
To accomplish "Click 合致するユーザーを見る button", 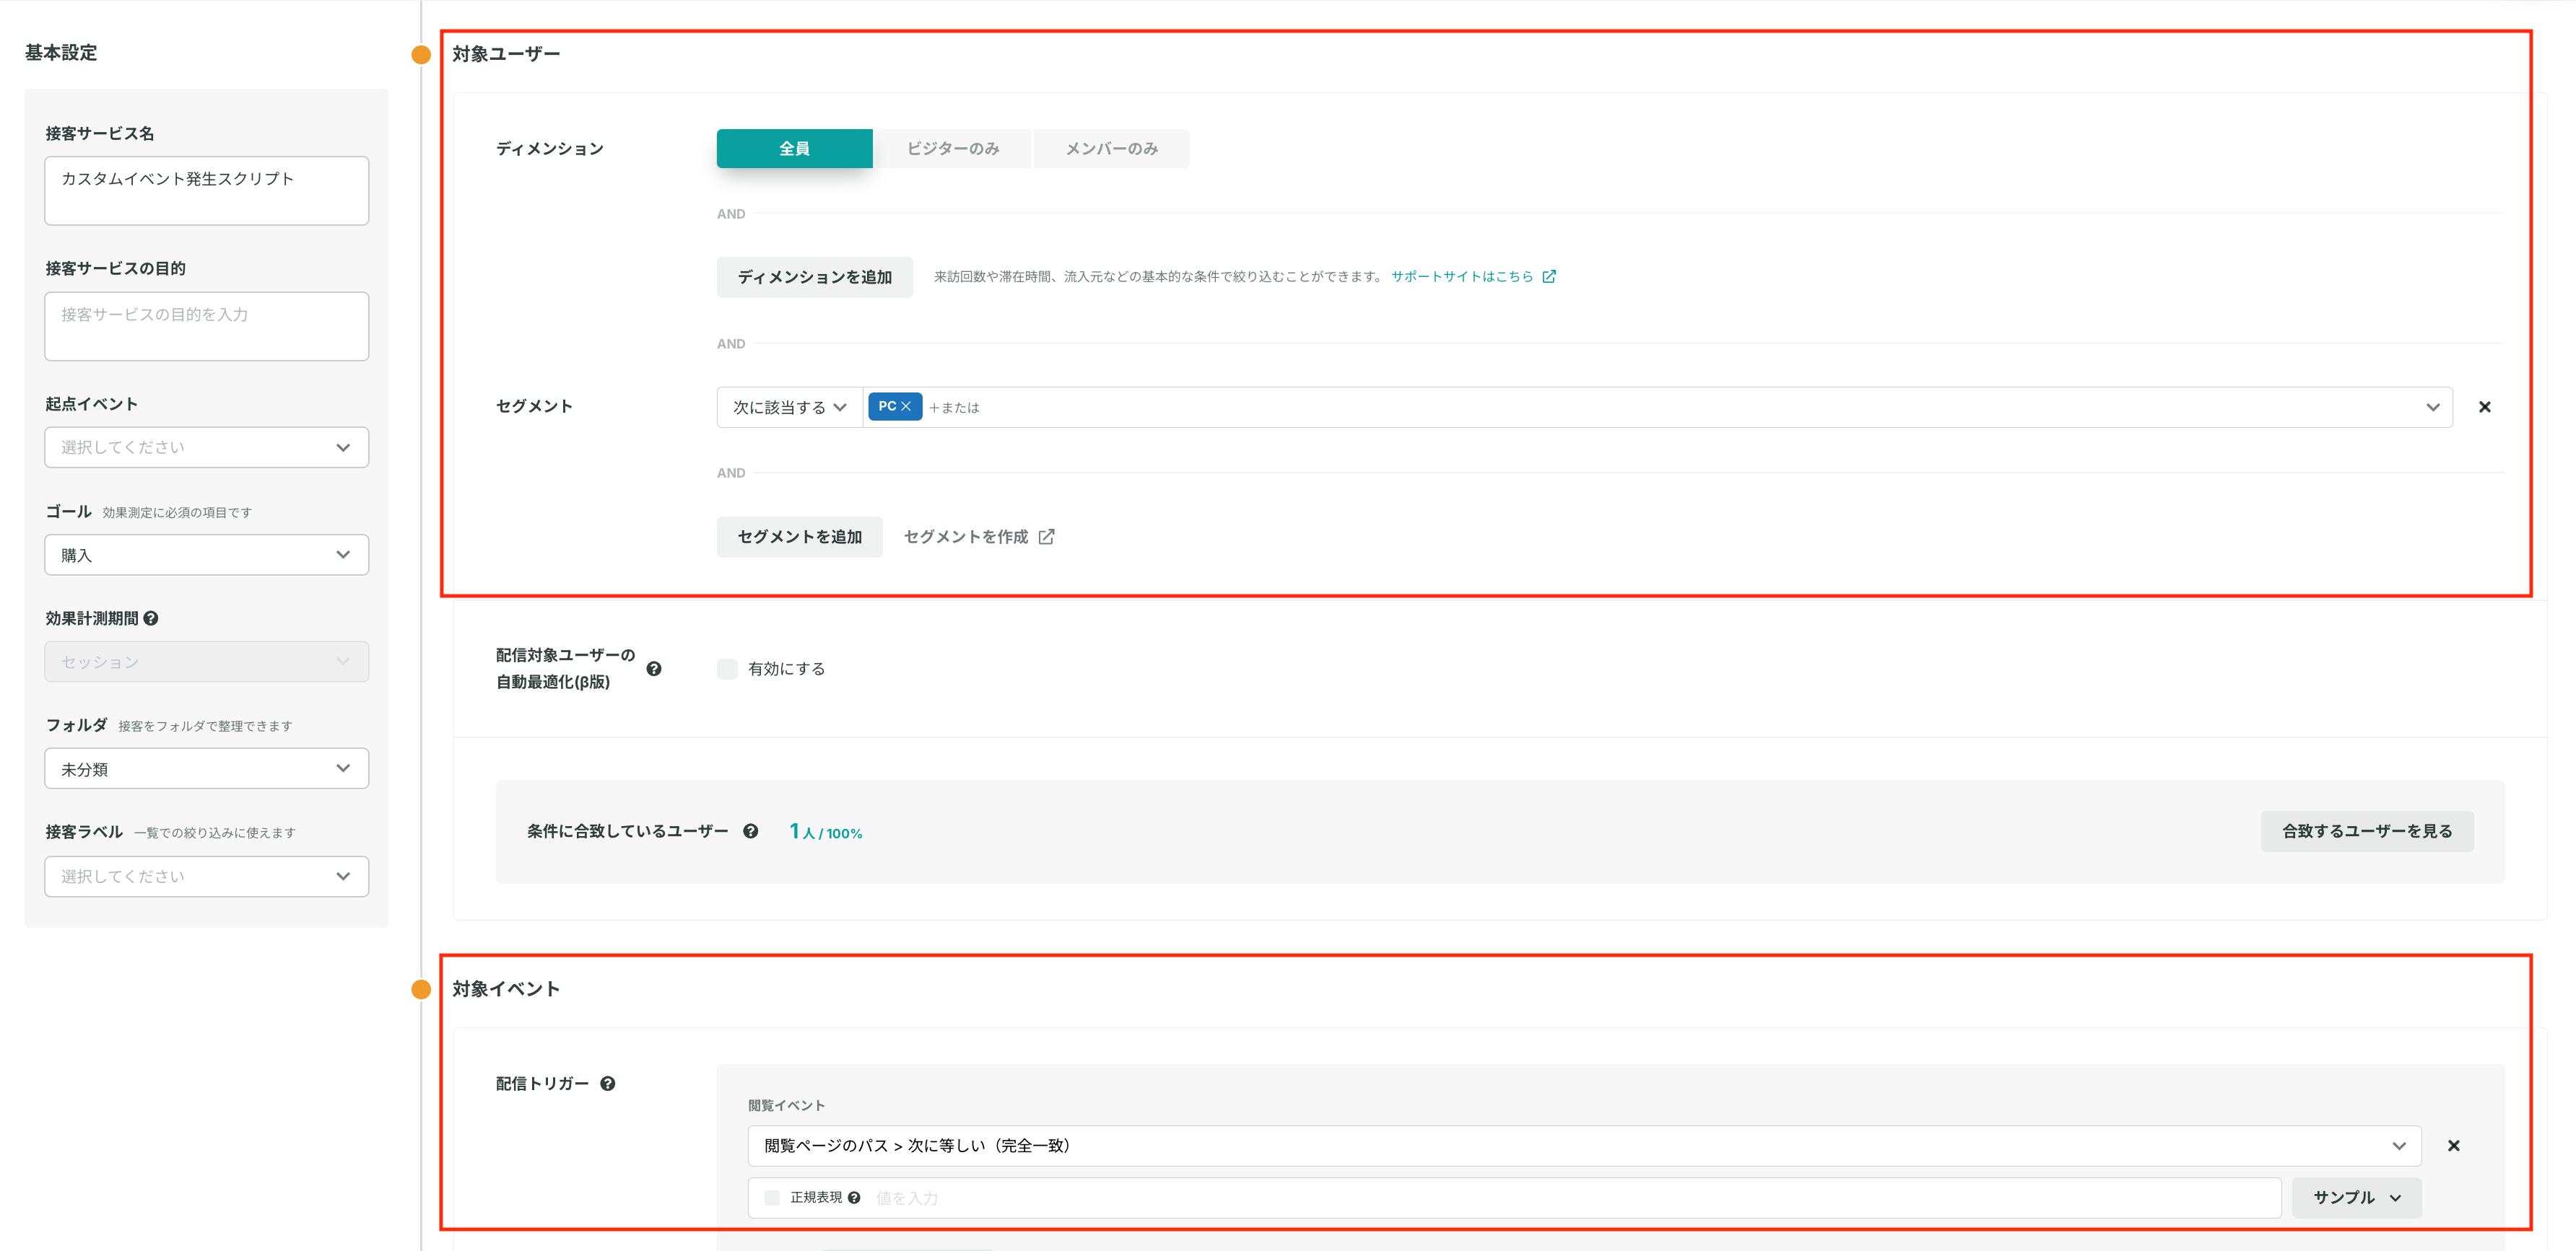I will pyautogui.click(x=2367, y=831).
